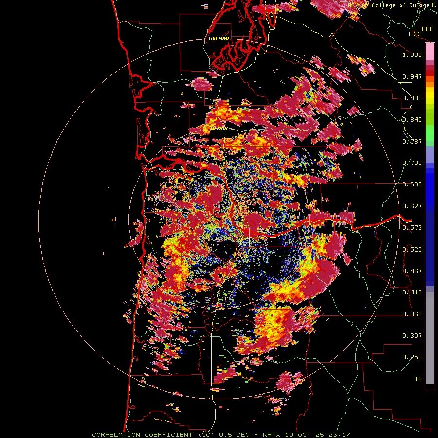
Task: Click the TH threshold label on legend
Action: (x=418, y=379)
